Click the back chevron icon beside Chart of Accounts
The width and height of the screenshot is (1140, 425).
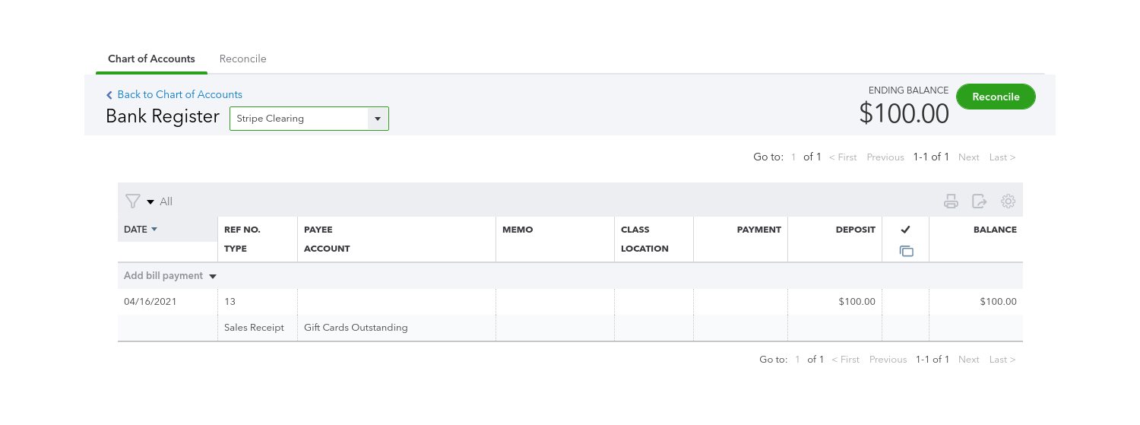109,95
